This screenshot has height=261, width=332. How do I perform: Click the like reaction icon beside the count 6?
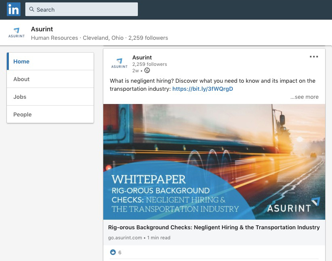coord(113,252)
